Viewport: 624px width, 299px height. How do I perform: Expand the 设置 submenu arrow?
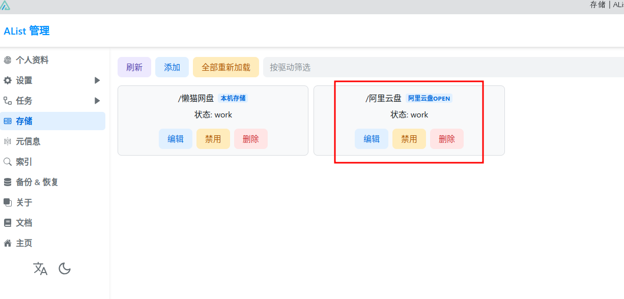click(x=97, y=80)
